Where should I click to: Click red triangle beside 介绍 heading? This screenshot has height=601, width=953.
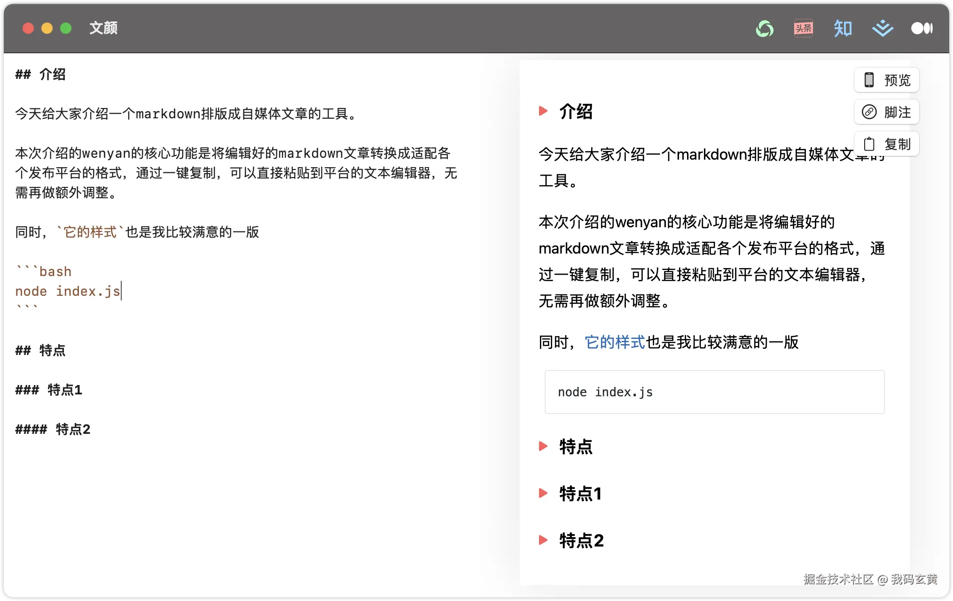click(x=543, y=111)
